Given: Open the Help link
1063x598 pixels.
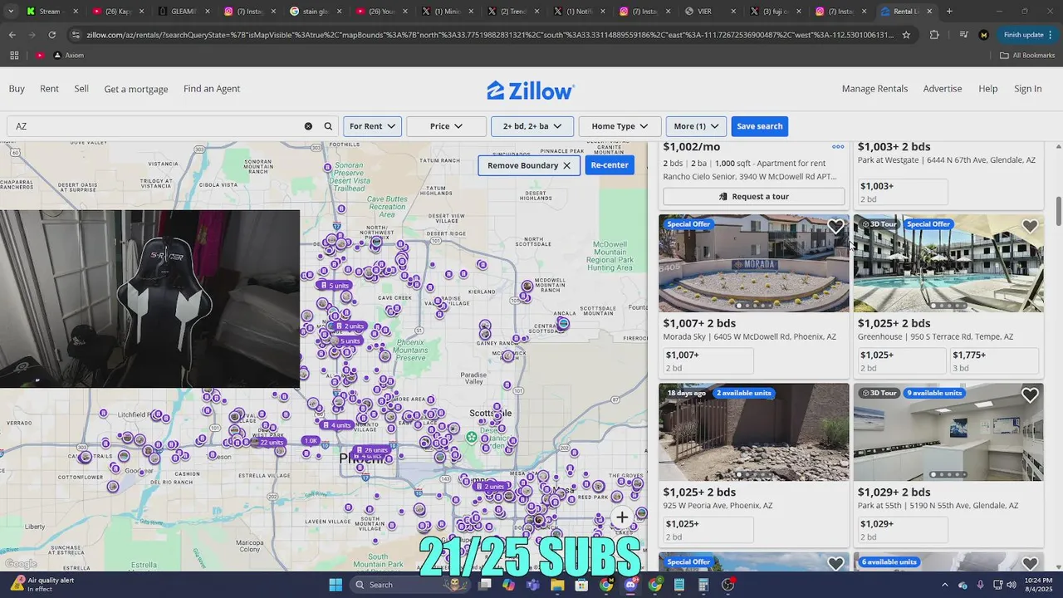Looking at the screenshot, I should 988,89.
